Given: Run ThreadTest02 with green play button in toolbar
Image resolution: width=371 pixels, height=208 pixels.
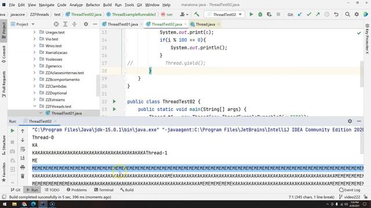Looking at the screenshot, I should pos(251,14).
